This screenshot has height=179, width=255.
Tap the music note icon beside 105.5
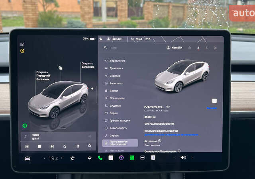click(x=25, y=136)
